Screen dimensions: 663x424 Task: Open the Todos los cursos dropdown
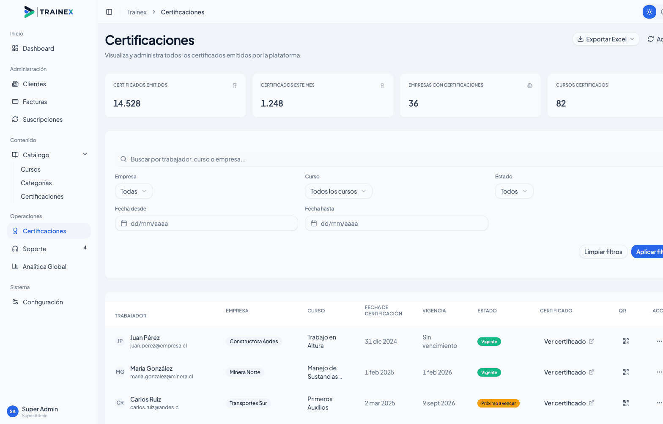(339, 191)
